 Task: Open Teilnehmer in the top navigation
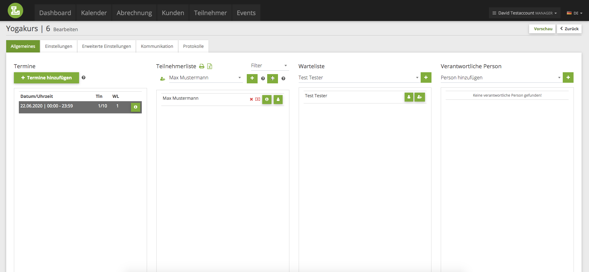point(210,13)
